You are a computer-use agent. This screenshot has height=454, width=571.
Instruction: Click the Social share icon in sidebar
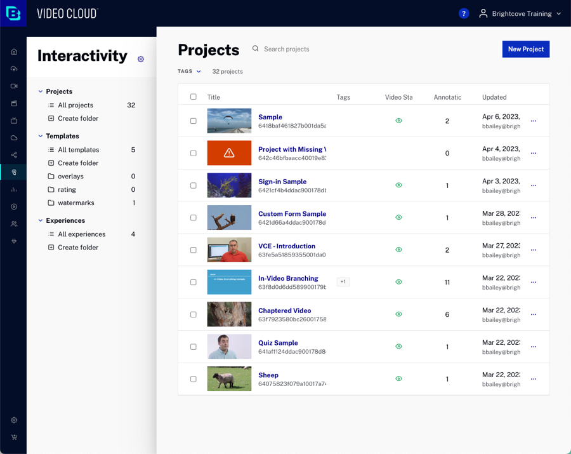(14, 155)
